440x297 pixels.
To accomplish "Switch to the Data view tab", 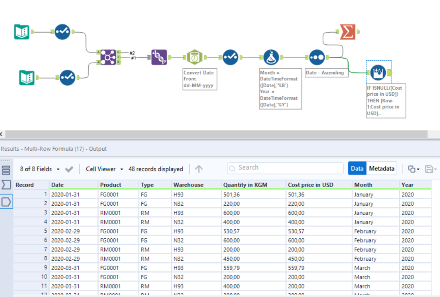I will [357, 168].
